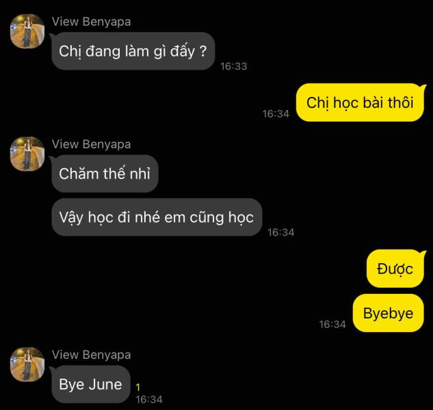Screen dimensions: 433x410
Task: Tap View Benyapa's avatar beside 'Bye June'
Action: tap(27, 364)
